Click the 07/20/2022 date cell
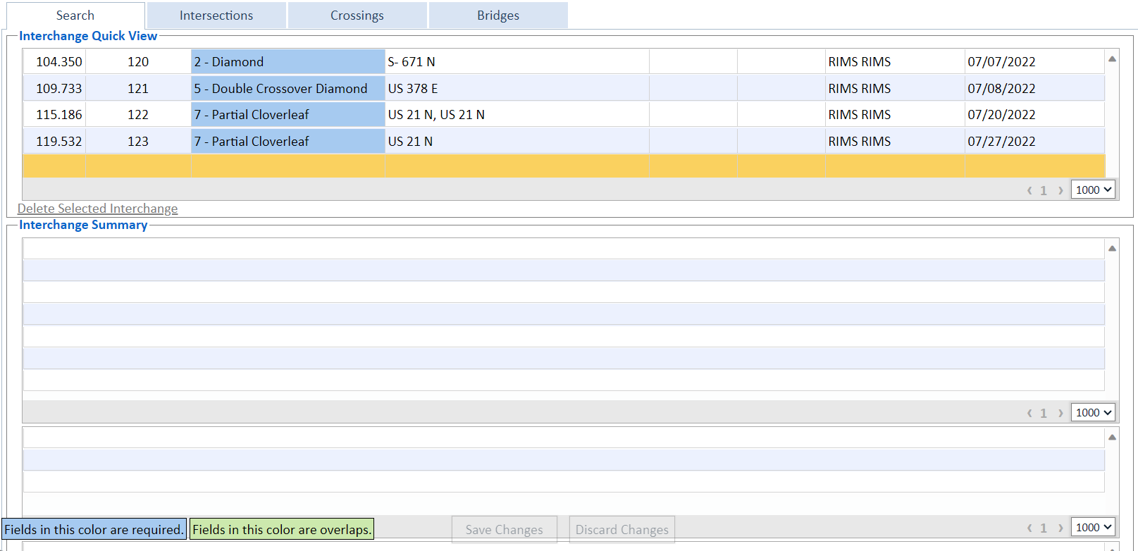 tap(1034, 114)
